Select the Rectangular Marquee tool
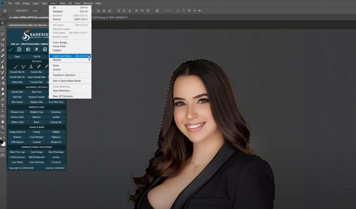Image resolution: width=356 pixels, height=209 pixels. (x=3, y=28)
